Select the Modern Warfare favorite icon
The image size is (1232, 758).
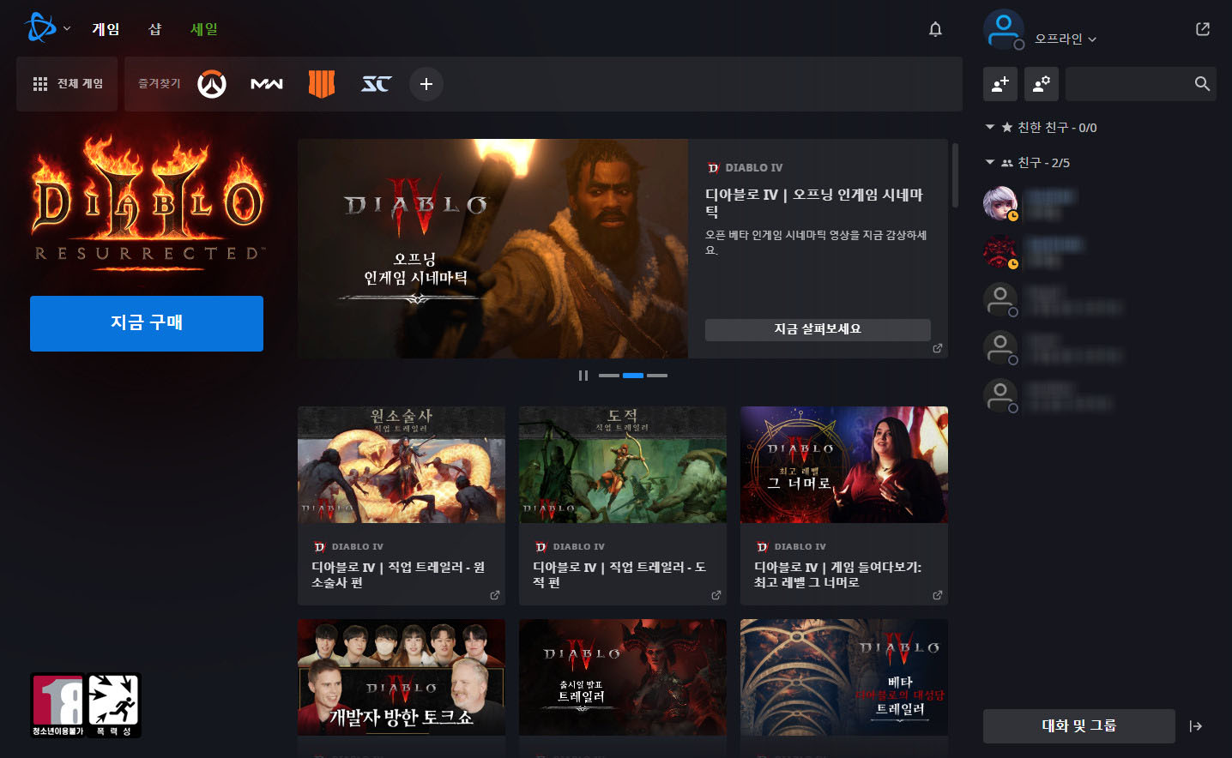click(x=267, y=84)
